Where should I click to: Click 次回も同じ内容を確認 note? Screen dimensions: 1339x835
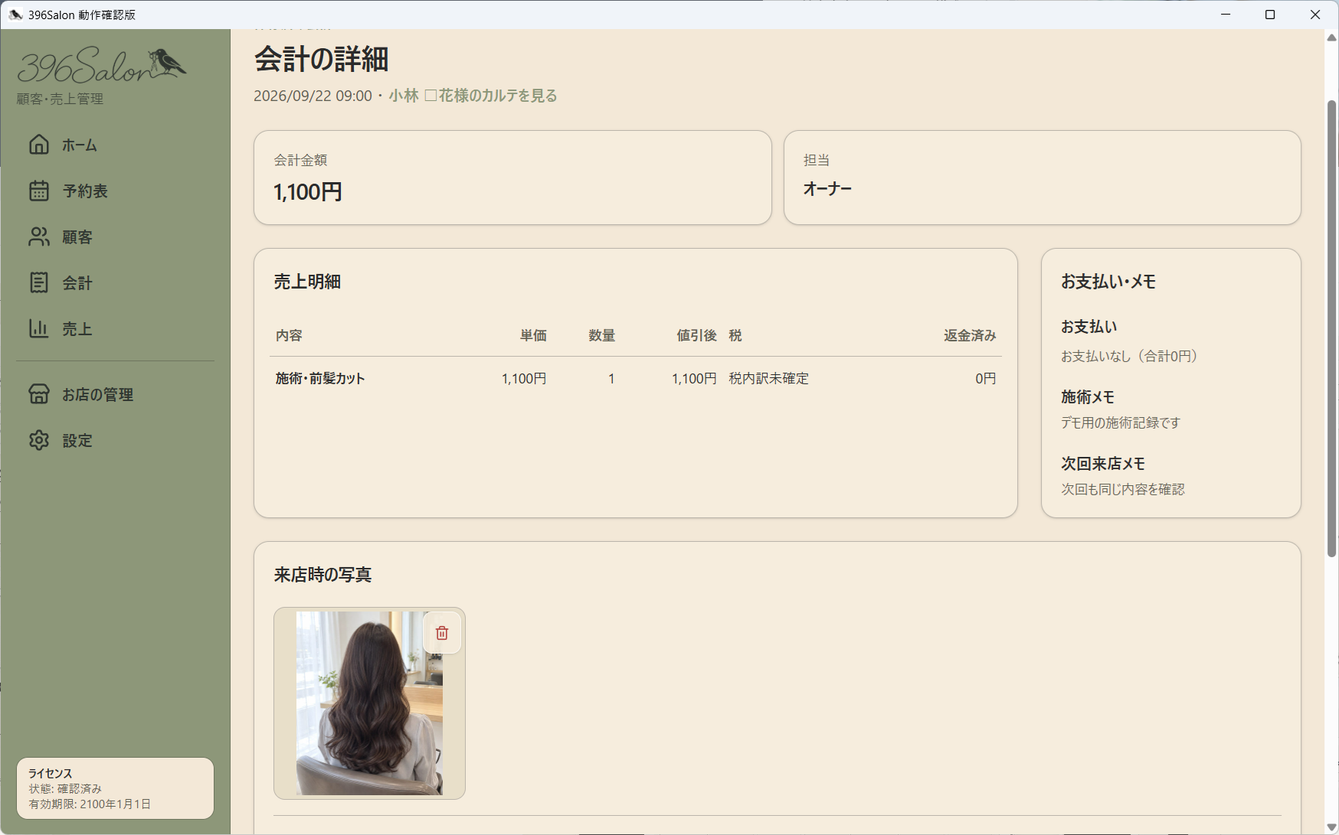(1123, 489)
